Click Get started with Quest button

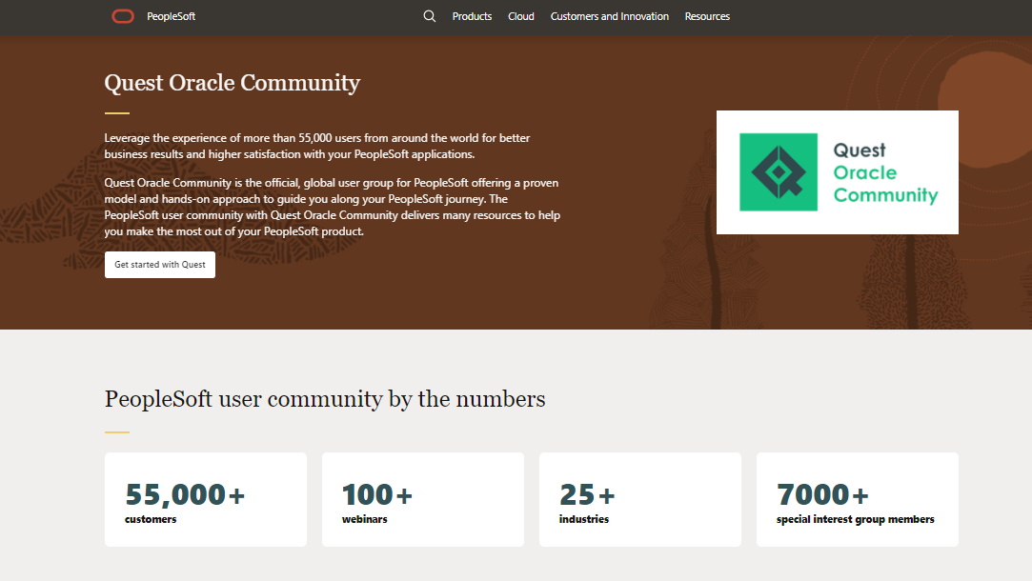click(160, 265)
